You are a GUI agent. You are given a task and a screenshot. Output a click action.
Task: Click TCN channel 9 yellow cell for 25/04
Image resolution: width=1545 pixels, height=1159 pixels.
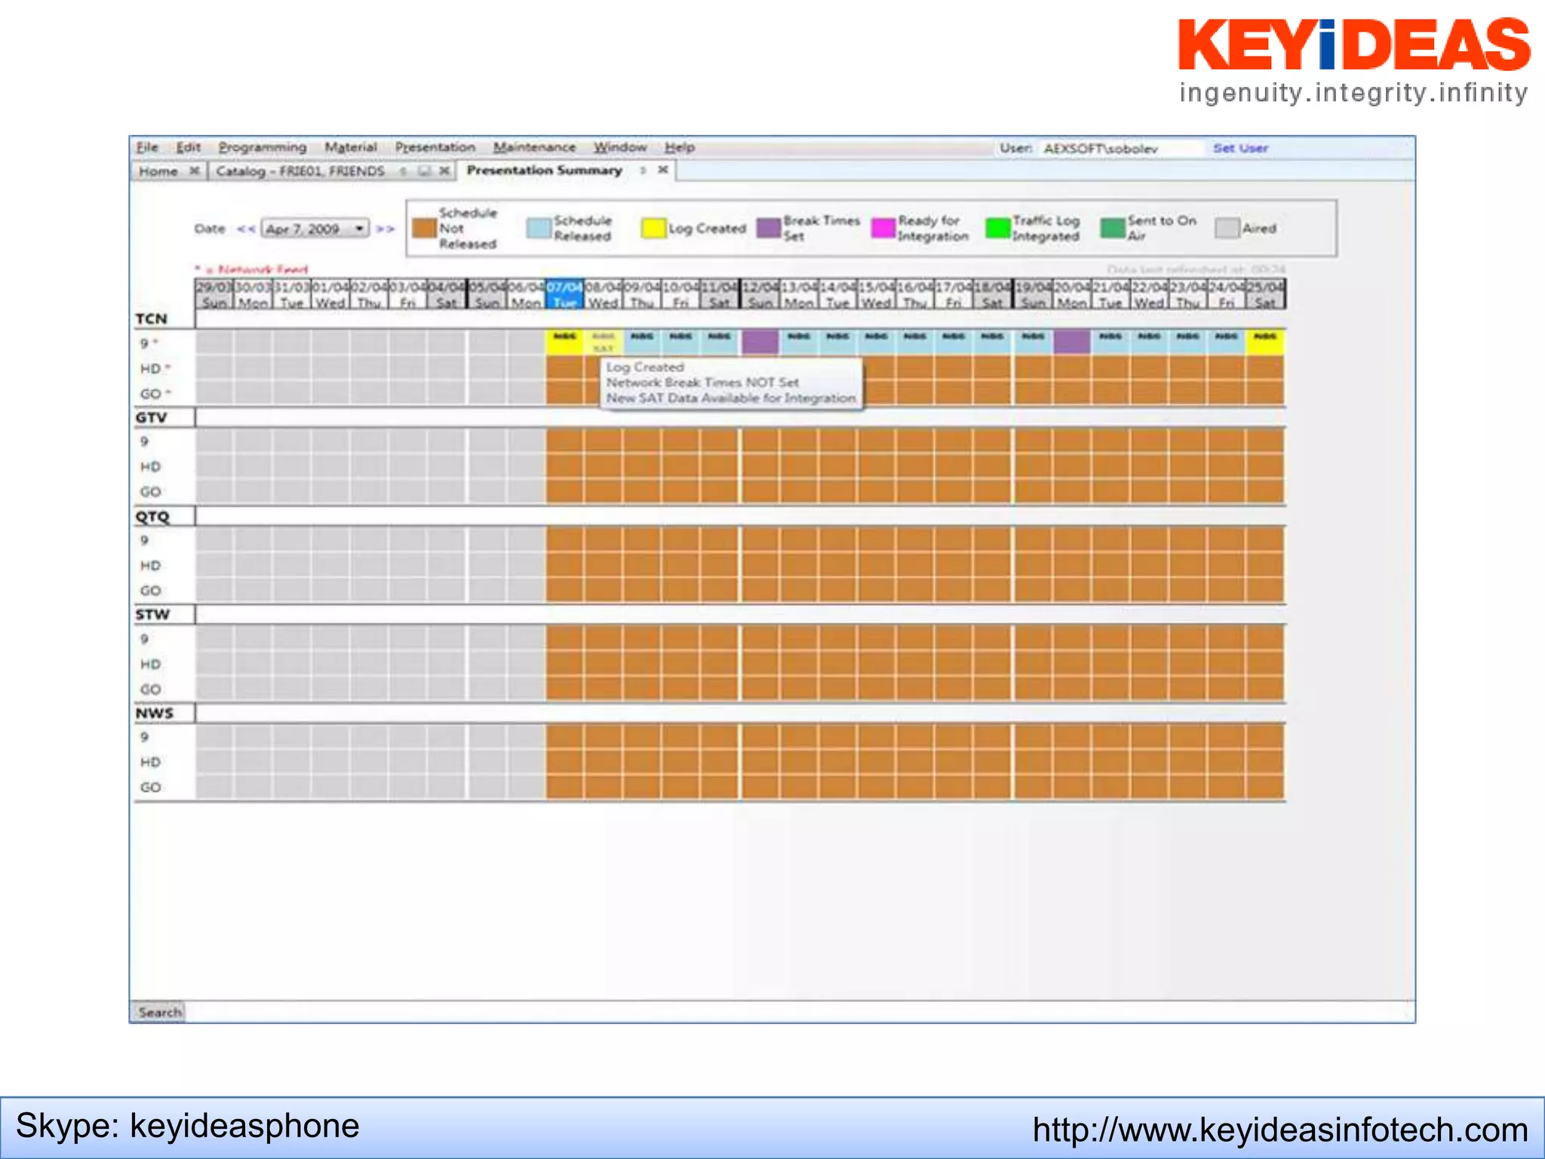(1266, 342)
